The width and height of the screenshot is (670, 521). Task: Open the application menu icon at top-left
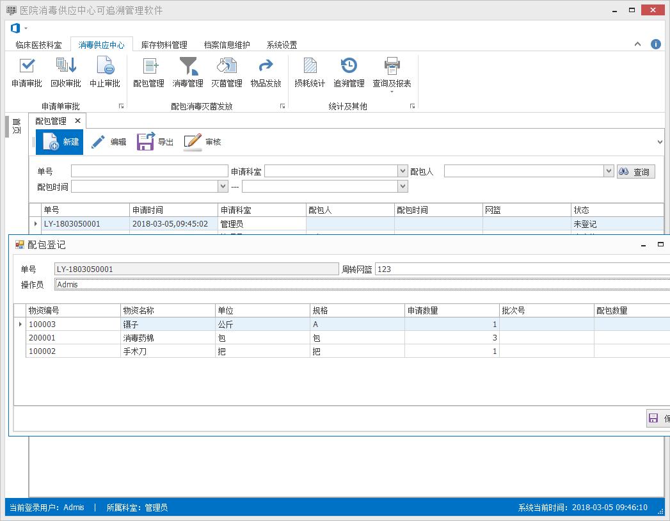pyautogui.click(x=15, y=28)
